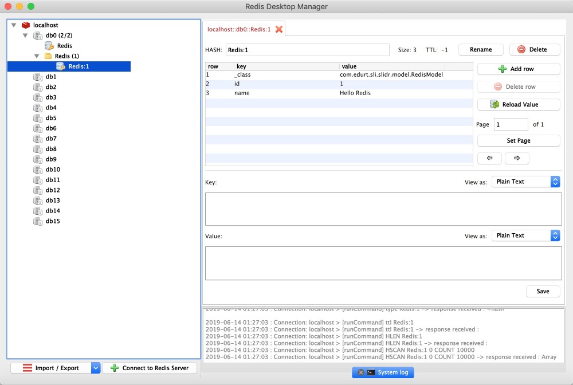Click the Redis (1) folder icon
This screenshot has height=385, width=573.
[48, 56]
